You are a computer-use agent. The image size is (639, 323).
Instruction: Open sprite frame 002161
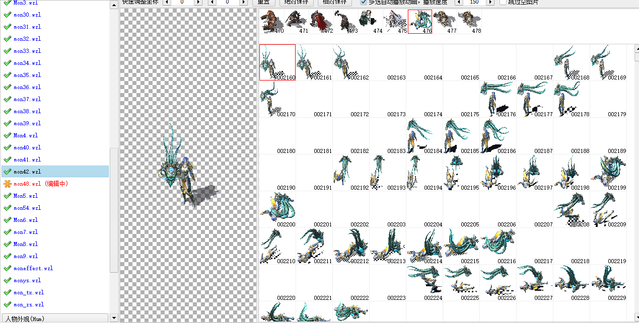coord(314,62)
